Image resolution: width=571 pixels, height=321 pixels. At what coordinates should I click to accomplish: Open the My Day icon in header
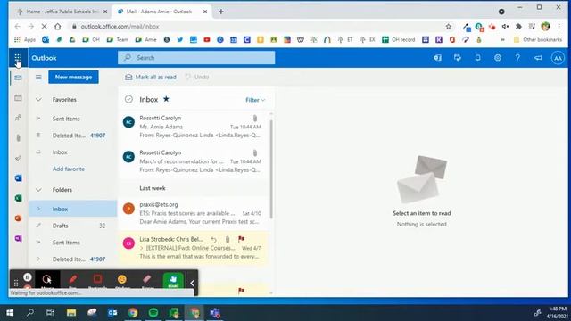458,58
